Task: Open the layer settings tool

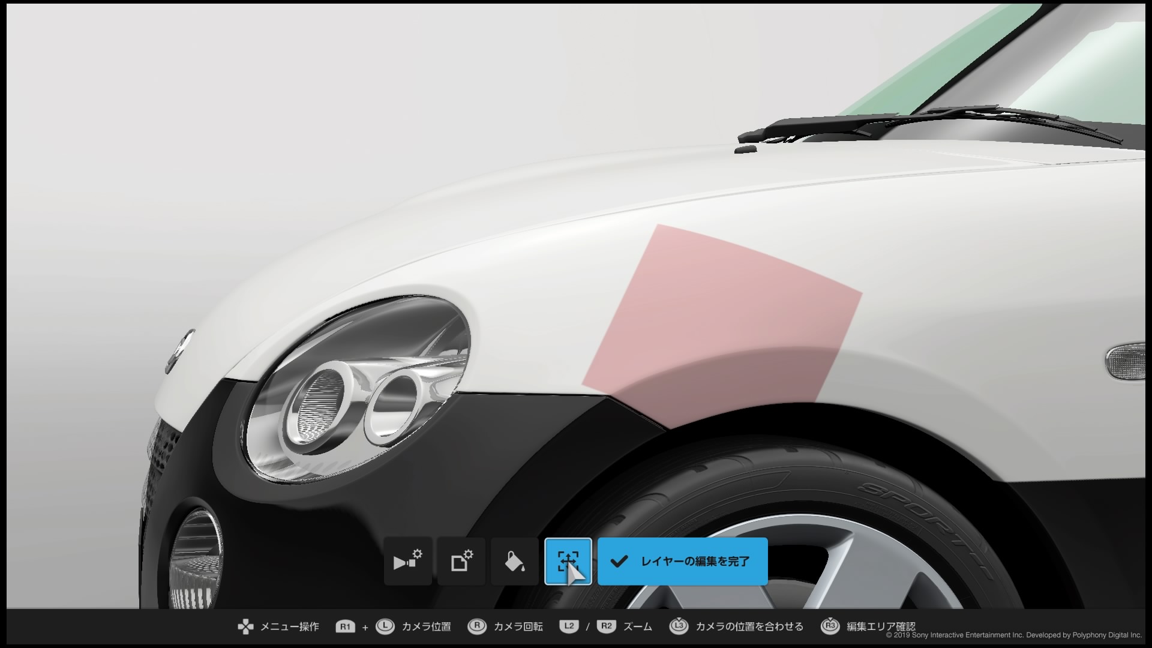Action: pos(461,561)
